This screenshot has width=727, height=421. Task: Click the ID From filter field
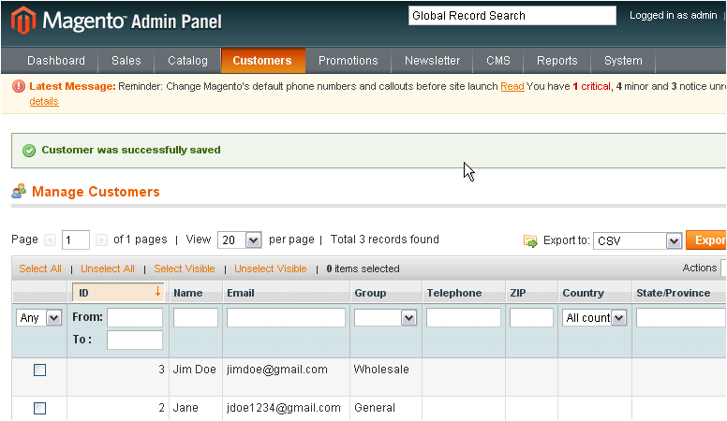point(135,318)
